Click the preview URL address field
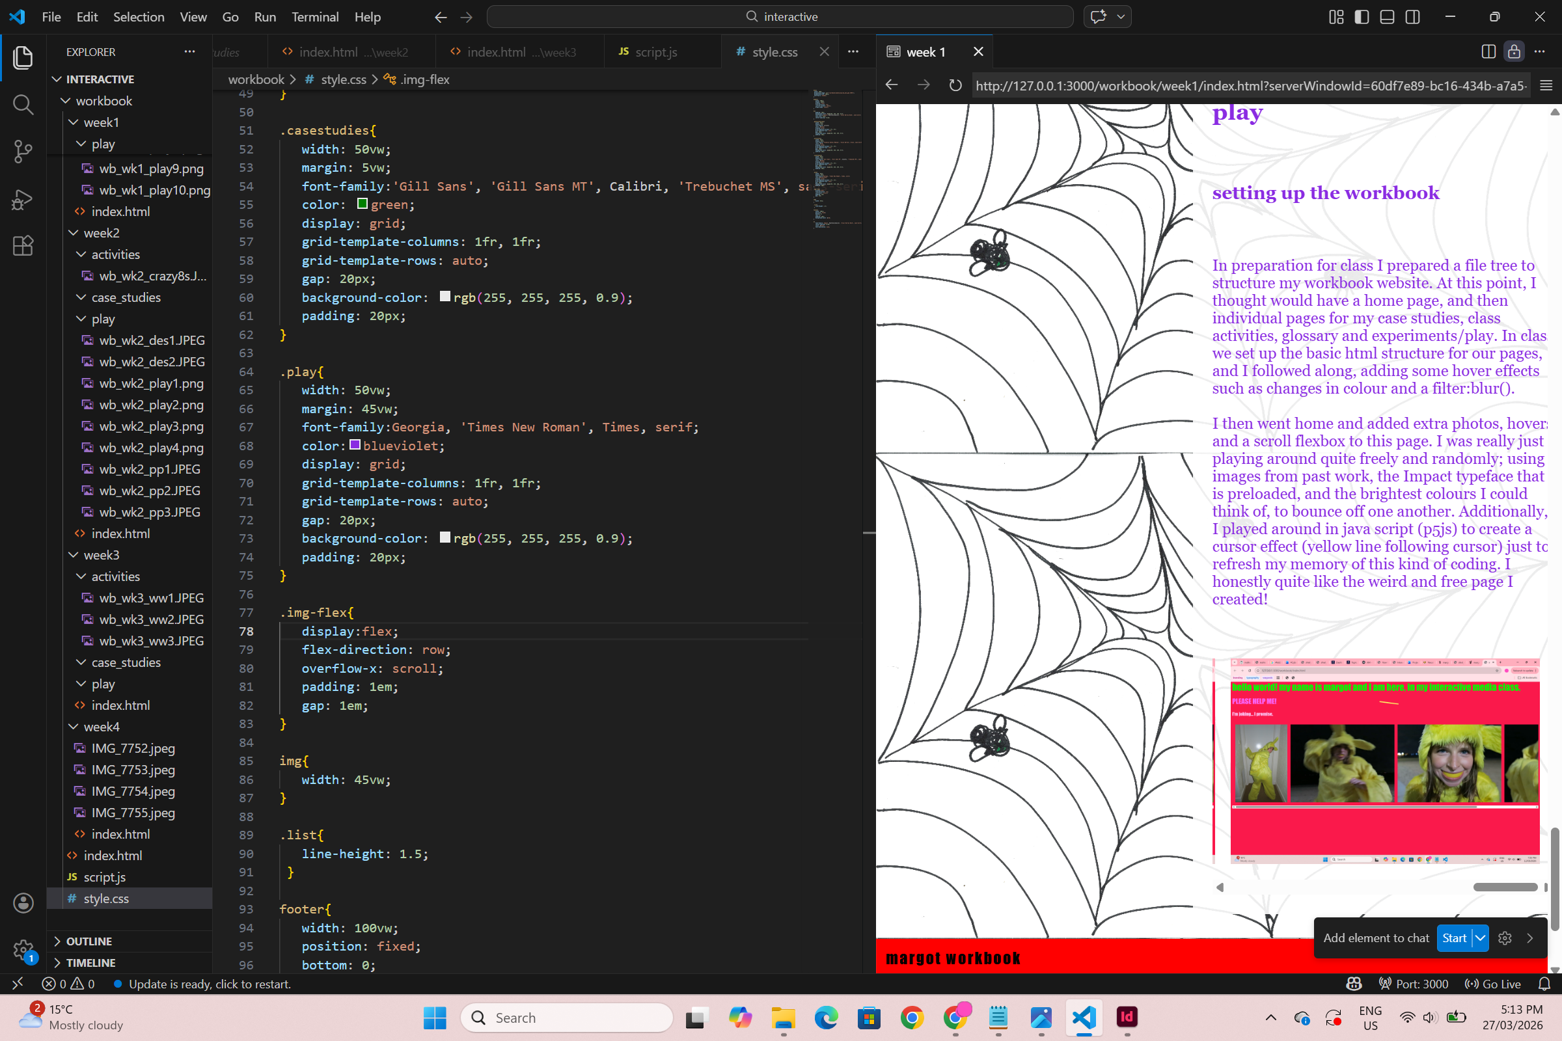The height and width of the screenshot is (1041, 1562). (1250, 86)
